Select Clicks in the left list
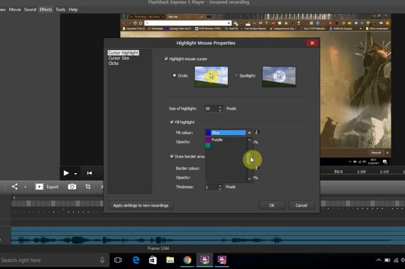The width and height of the screenshot is (405, 269). point(114,63)
